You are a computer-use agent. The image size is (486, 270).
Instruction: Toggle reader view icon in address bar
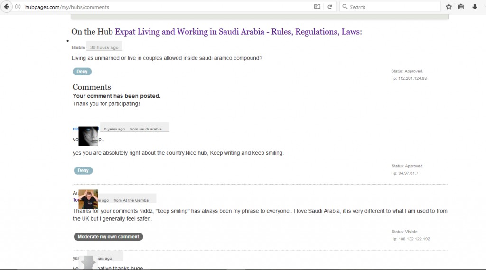point(317,7)
